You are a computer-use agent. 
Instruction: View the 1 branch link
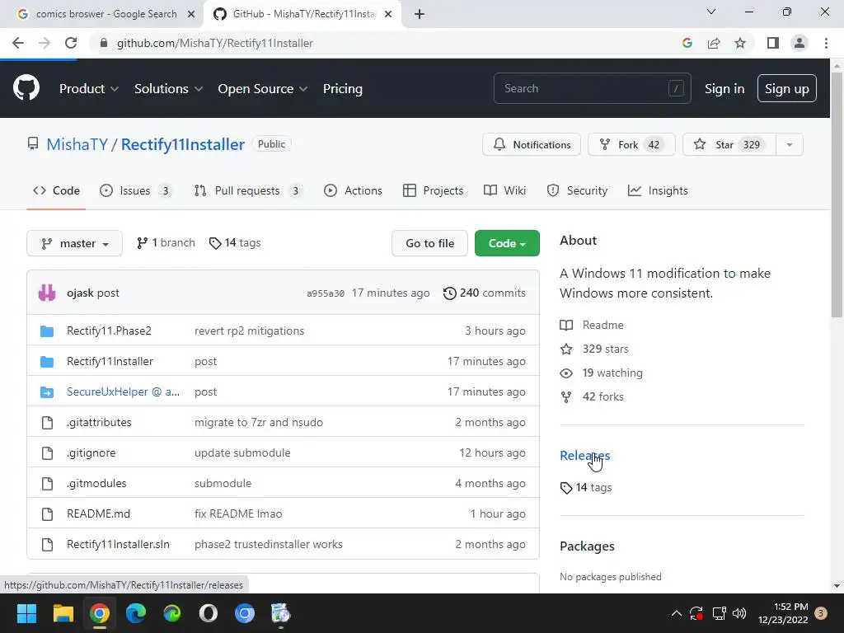(166, 243)
